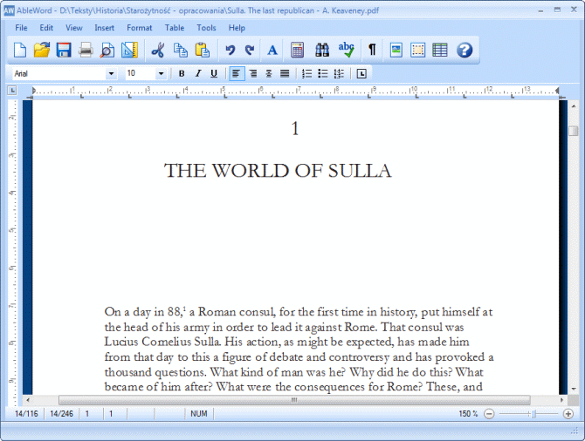Toggle underline formatting
The image size is (585, 441).
click(214, 74)
